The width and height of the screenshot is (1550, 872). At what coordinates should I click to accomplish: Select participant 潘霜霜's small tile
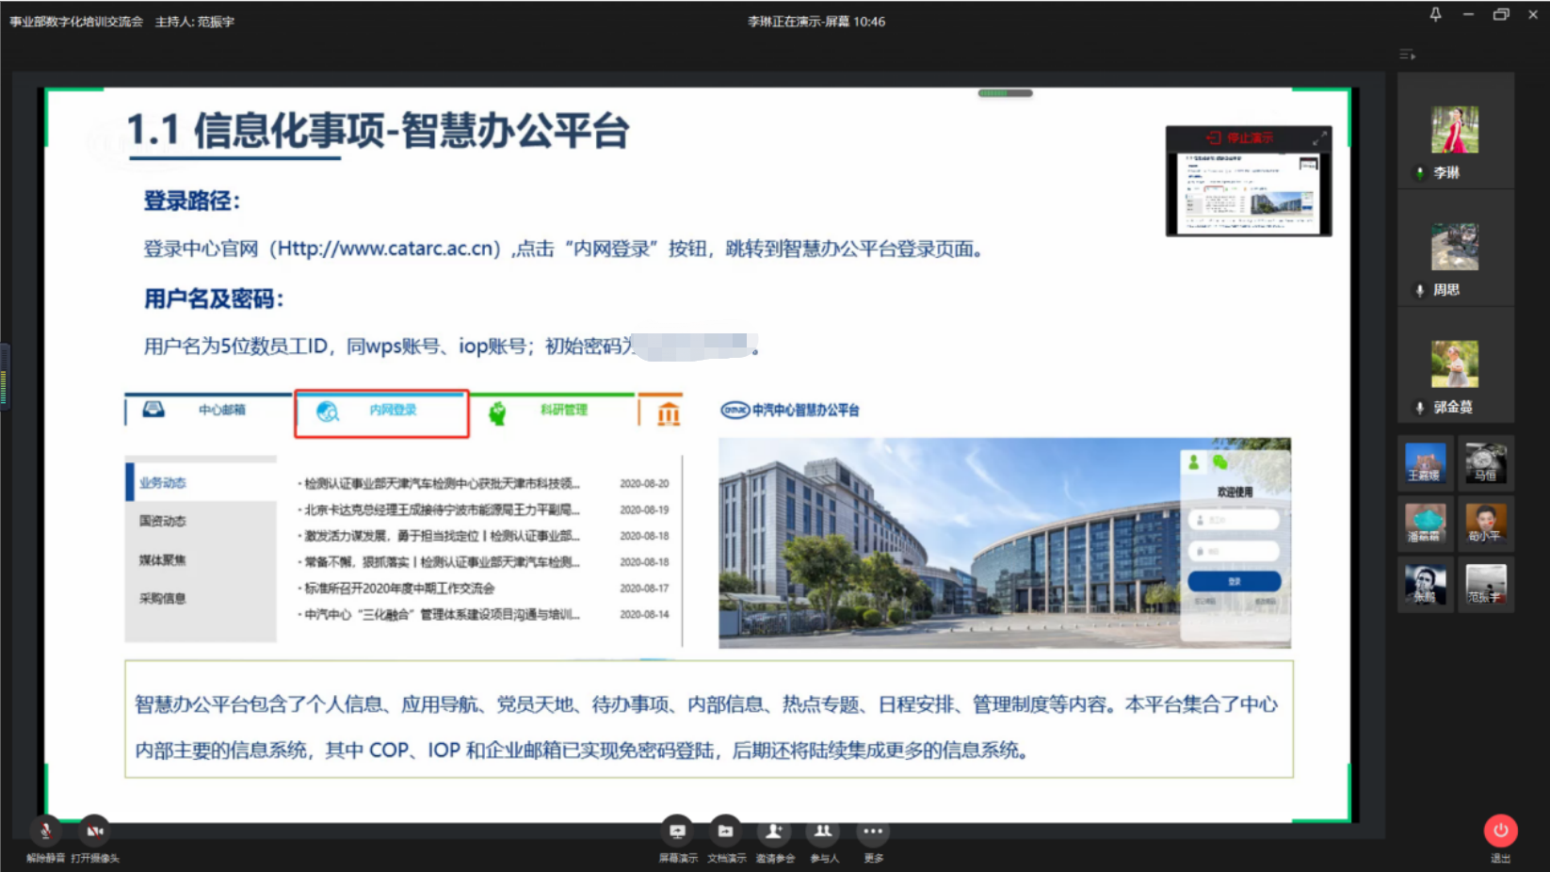(x=1425, y=523)
